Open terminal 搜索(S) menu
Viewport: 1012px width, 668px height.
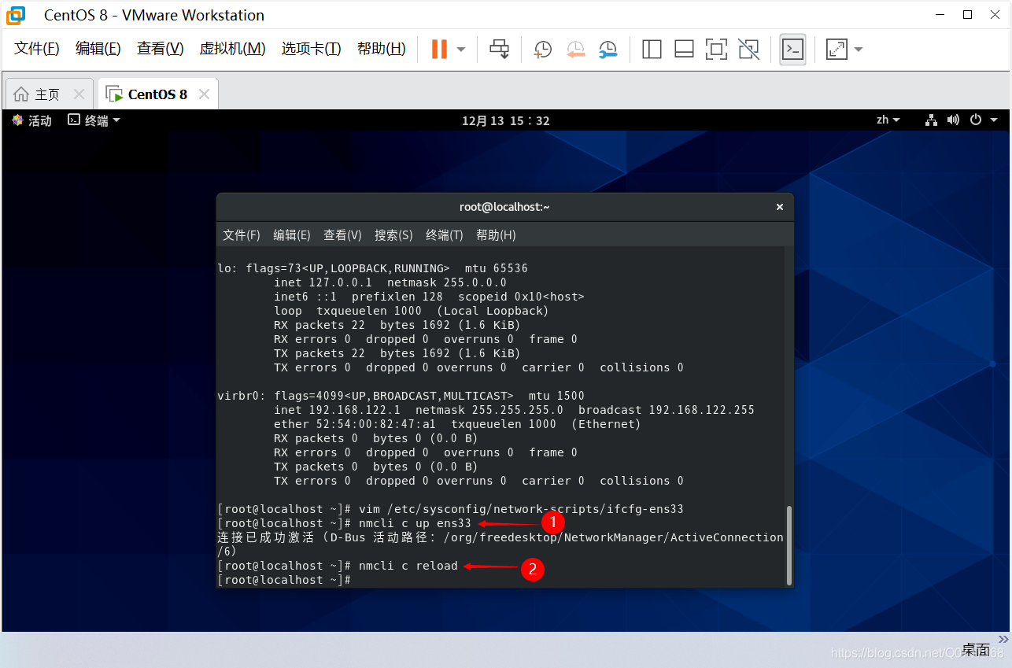(x=393, y=235)
